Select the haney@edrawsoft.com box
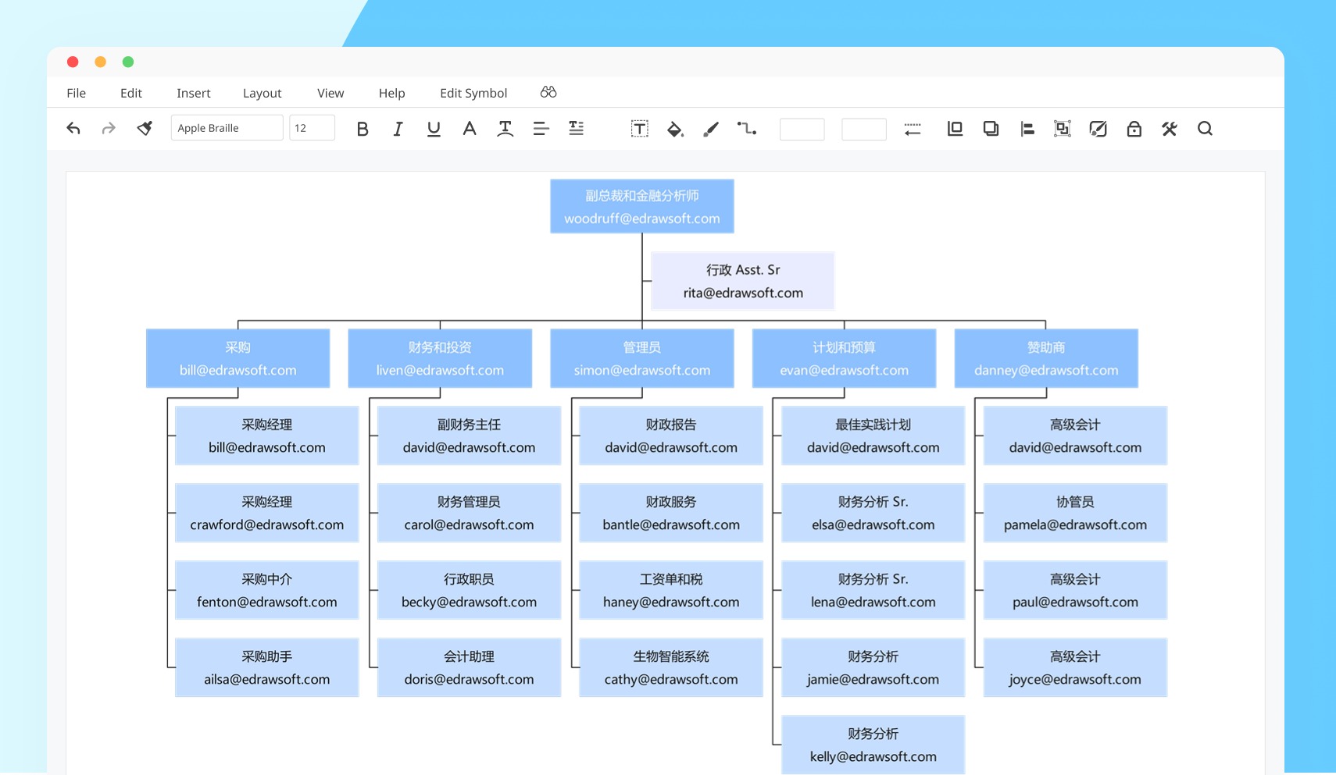 click(671, 590)
